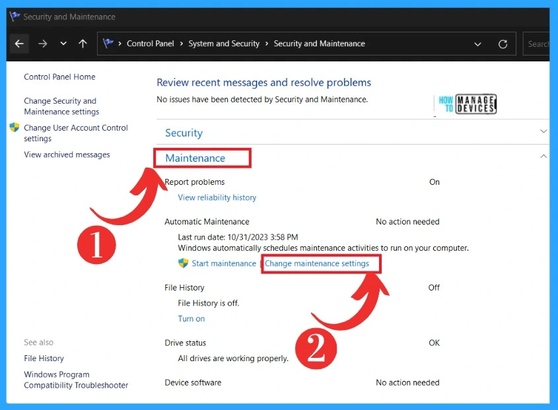Refresh the Security and Maintenance page
The image size is (558, 410).
point(503,44)
